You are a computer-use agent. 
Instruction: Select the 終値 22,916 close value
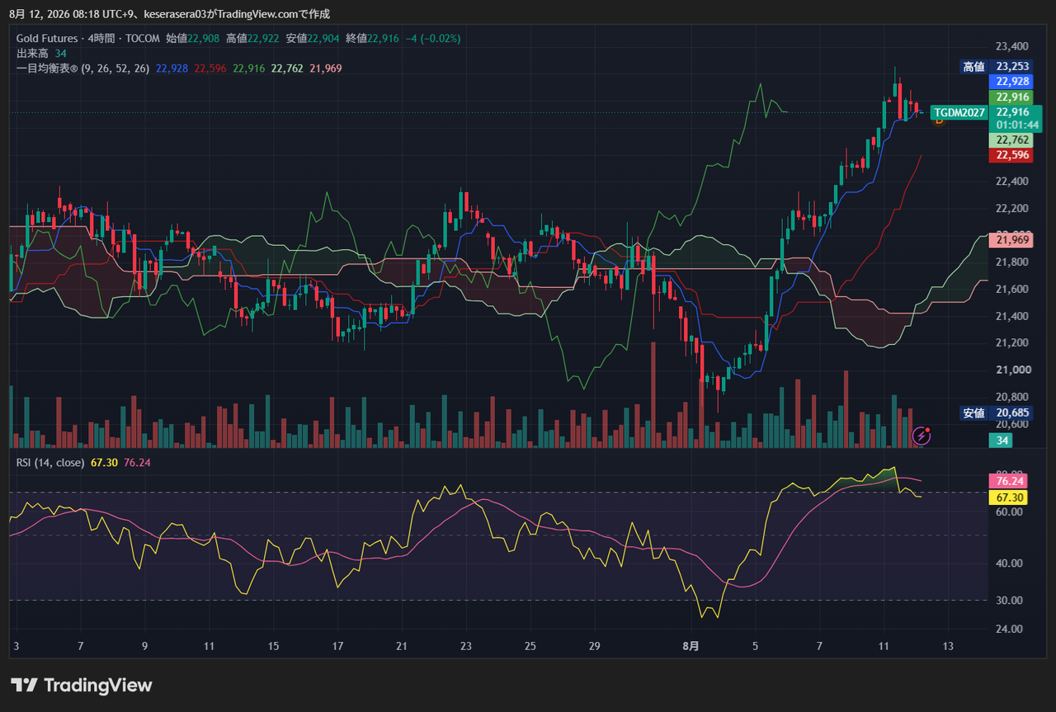point(372,38)
